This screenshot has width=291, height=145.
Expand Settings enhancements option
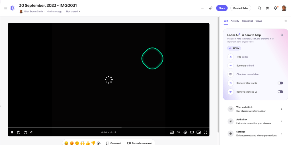tap(255, 134)
